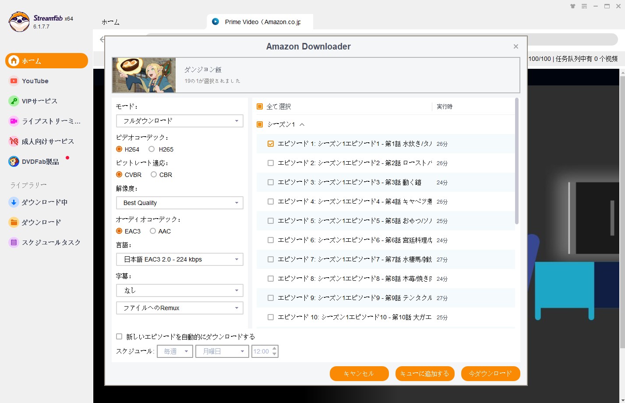Click the schedule time 12:00 field

[x=261, y=351]
